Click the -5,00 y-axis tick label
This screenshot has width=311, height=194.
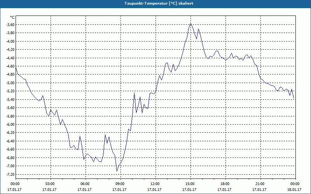10,83
